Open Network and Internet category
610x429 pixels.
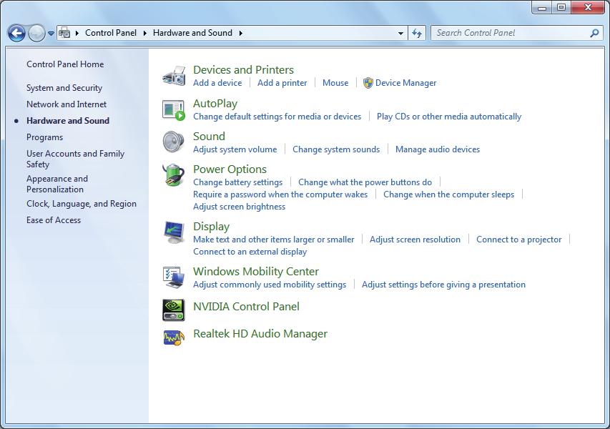coord(67,104)
